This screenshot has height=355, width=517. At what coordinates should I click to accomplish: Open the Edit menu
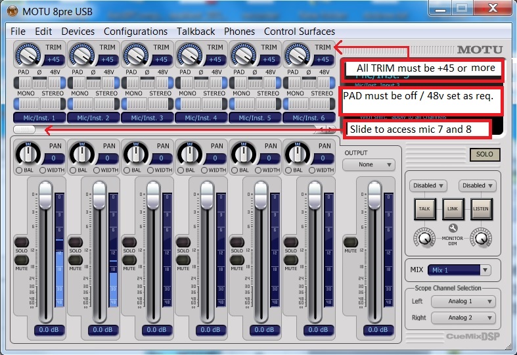point(43,32)
